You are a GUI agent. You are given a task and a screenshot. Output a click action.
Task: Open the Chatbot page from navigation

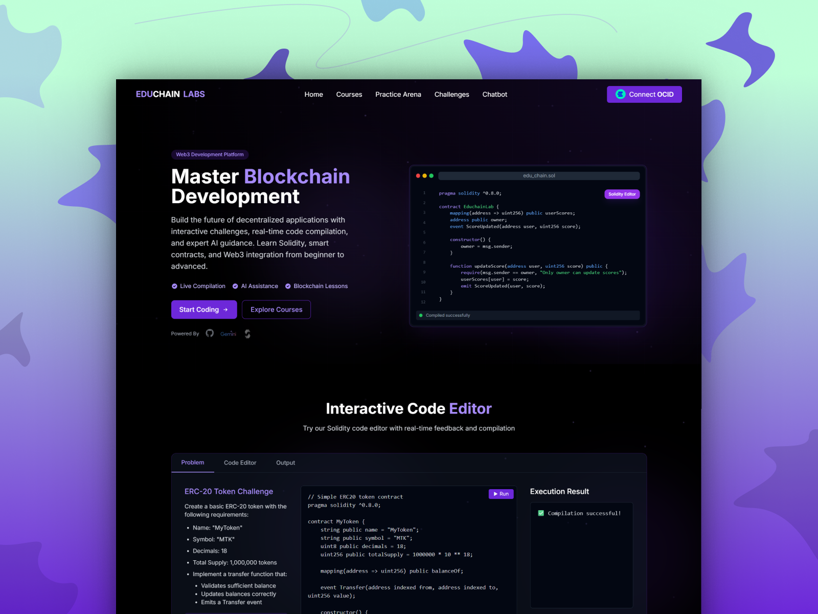[x=494, y=94]
